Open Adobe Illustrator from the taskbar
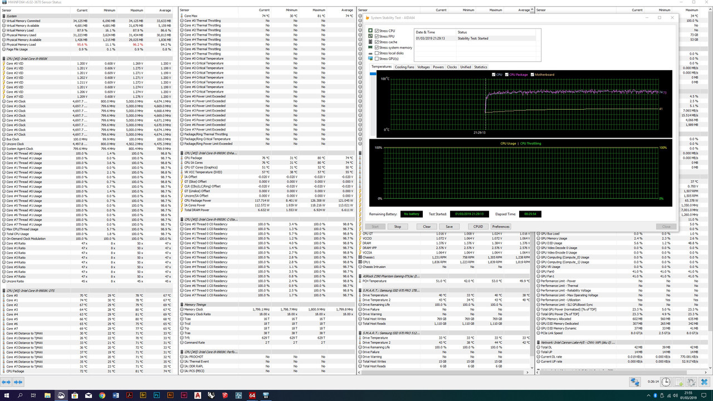 [x=170, y=395]
